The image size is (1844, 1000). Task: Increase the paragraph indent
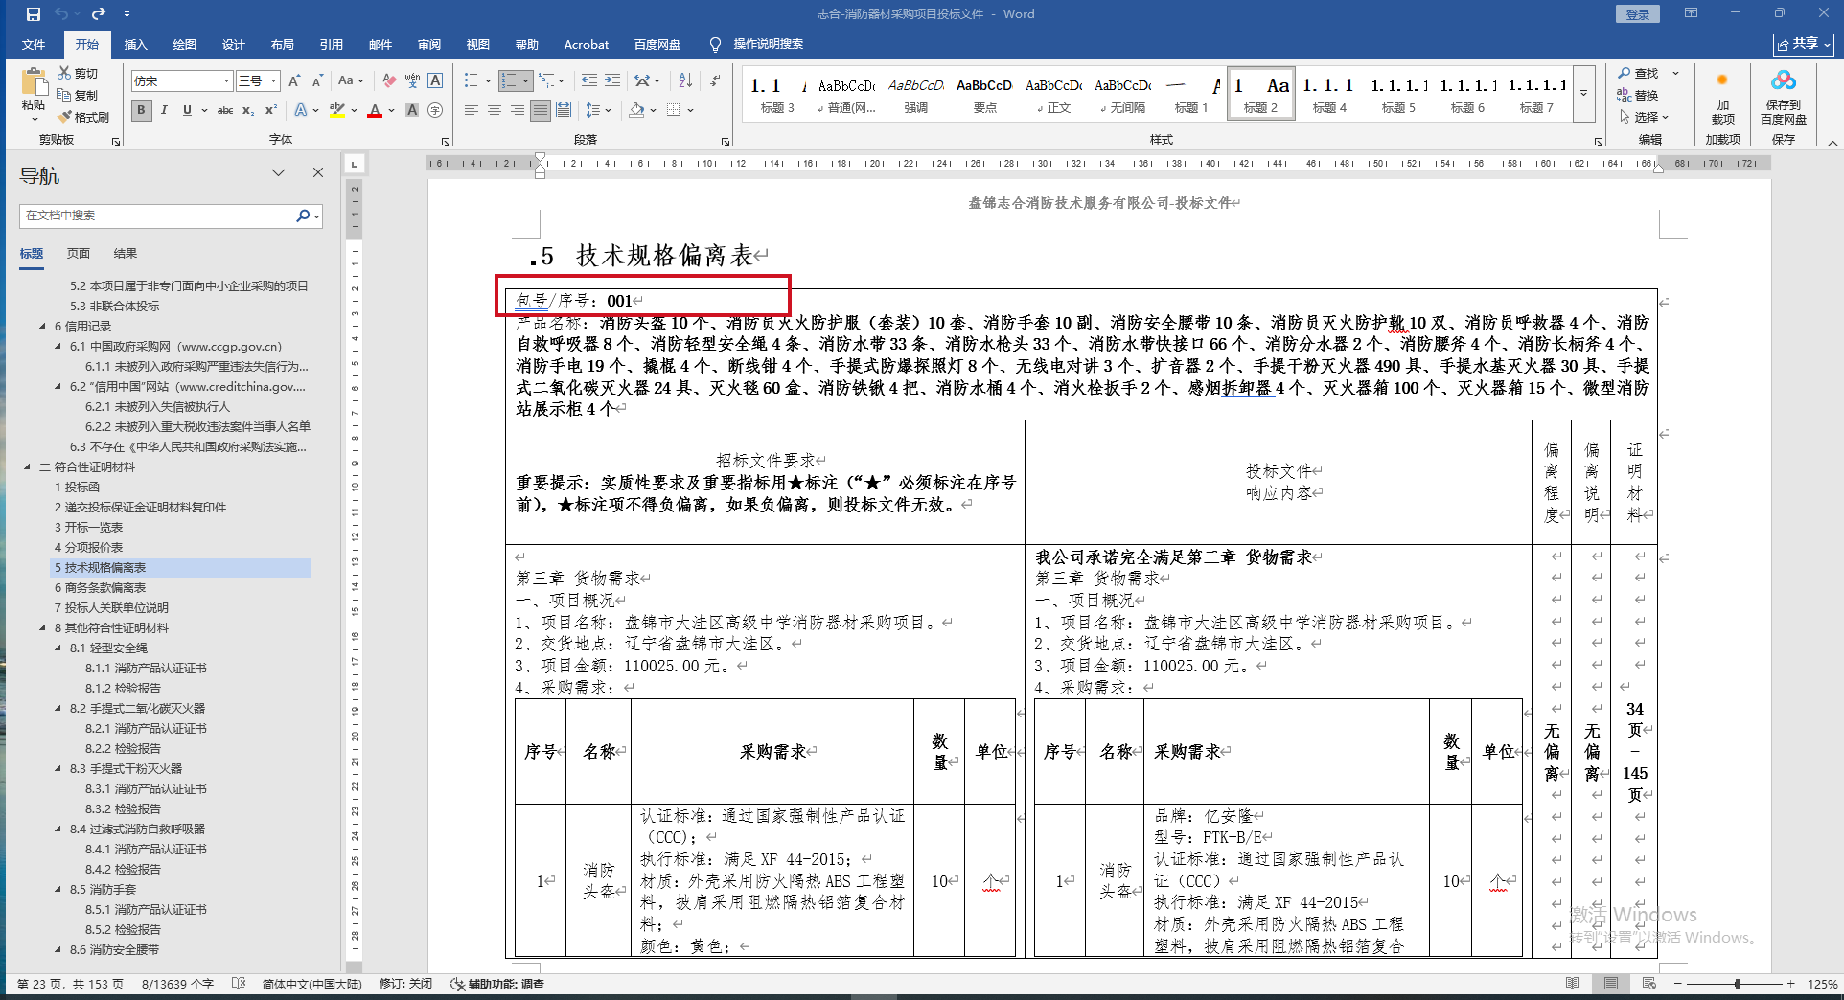(x=612, y=80)
